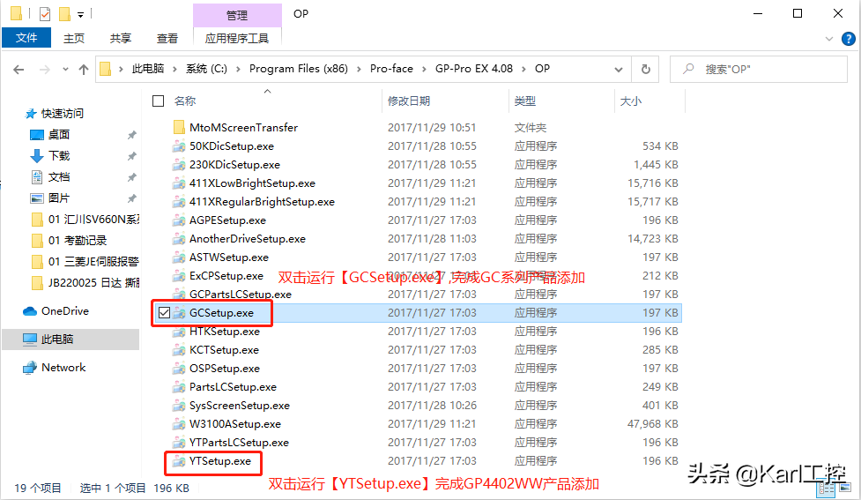
Task: Open the 文件 menu tab
Action: point(27,38)
